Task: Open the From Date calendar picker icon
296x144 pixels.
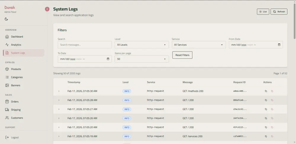Action: point(279,45)
